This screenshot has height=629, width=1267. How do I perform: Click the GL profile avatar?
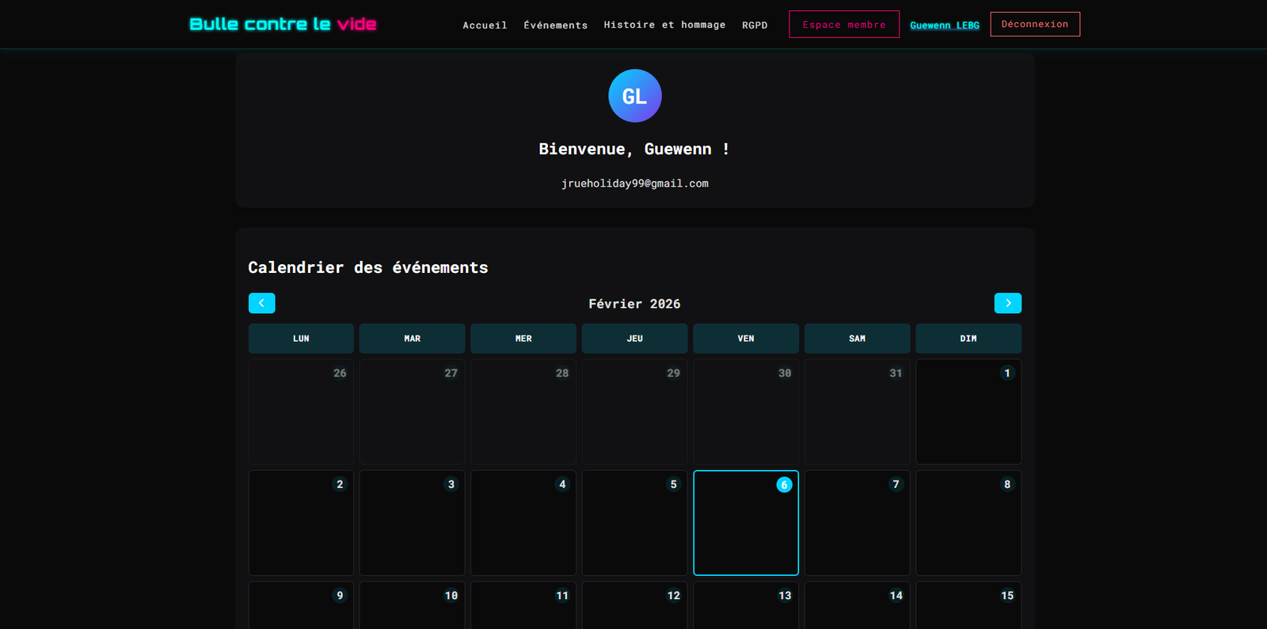(x=634, y=96)
